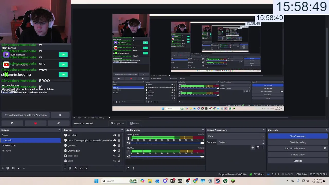Undock the Controls panel
This screenshot has width=329, height=185.
[327, 130]
